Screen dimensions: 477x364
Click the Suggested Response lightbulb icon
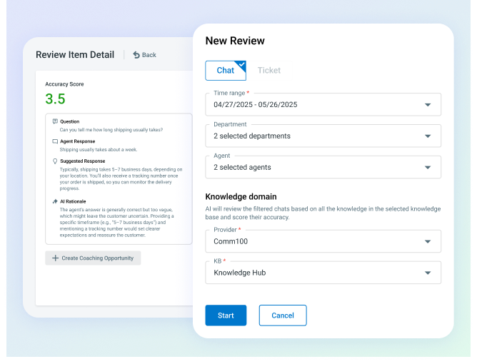click(55, 162)
